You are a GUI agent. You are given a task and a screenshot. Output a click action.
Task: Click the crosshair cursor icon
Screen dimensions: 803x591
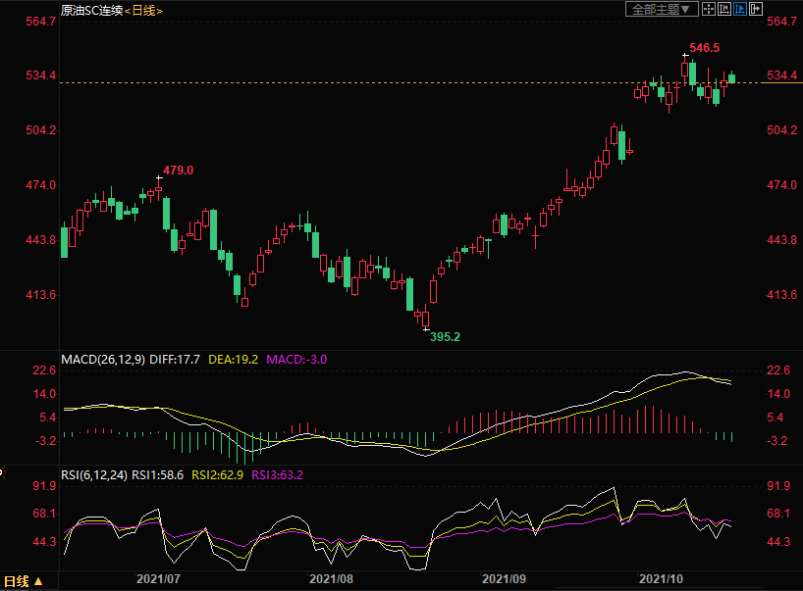click(x=711, y=9)
